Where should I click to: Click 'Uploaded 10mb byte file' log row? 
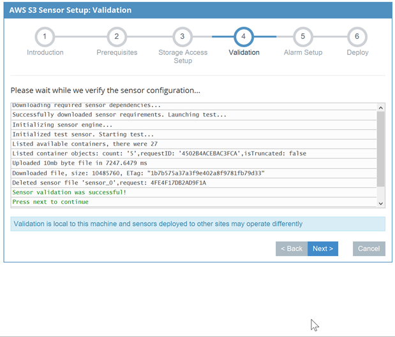click(193, 163)
